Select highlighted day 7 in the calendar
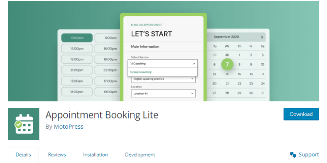Screen dimensions: 327x163 pos(227,65)
